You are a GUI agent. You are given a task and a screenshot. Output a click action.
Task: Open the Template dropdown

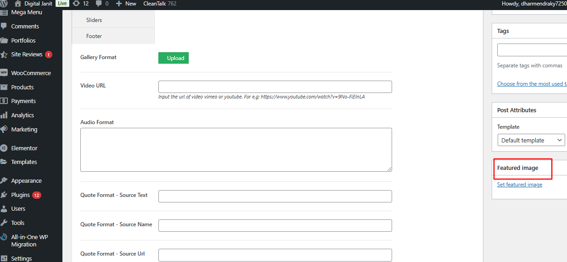[531, 140]
